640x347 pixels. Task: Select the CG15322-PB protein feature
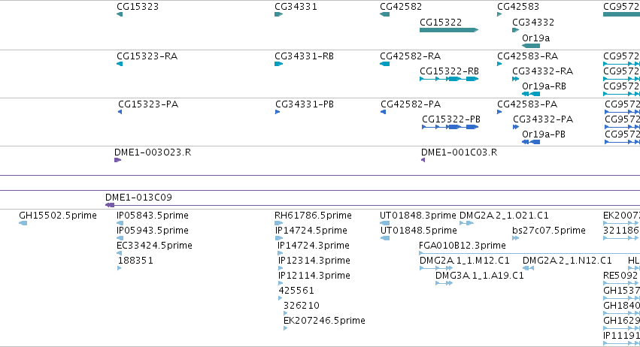click(450, 127)
